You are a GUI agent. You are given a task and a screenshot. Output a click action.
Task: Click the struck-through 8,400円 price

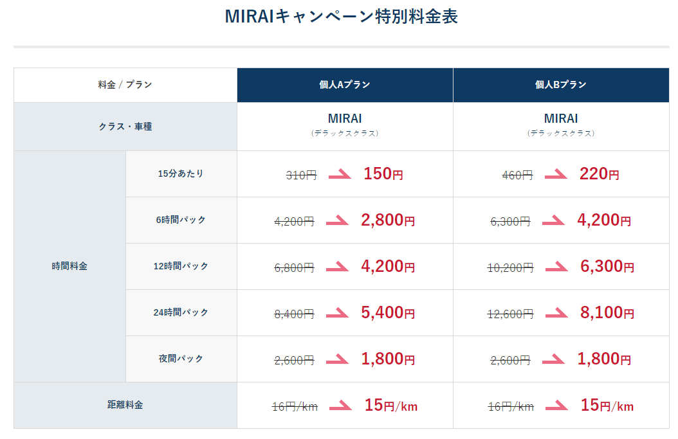coord(294,314)
